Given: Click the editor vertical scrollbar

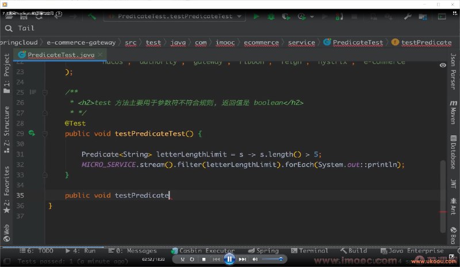Looking at the screenshot, I should tap(443, 197).
